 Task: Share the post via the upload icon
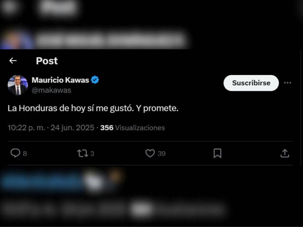(285, 153)
